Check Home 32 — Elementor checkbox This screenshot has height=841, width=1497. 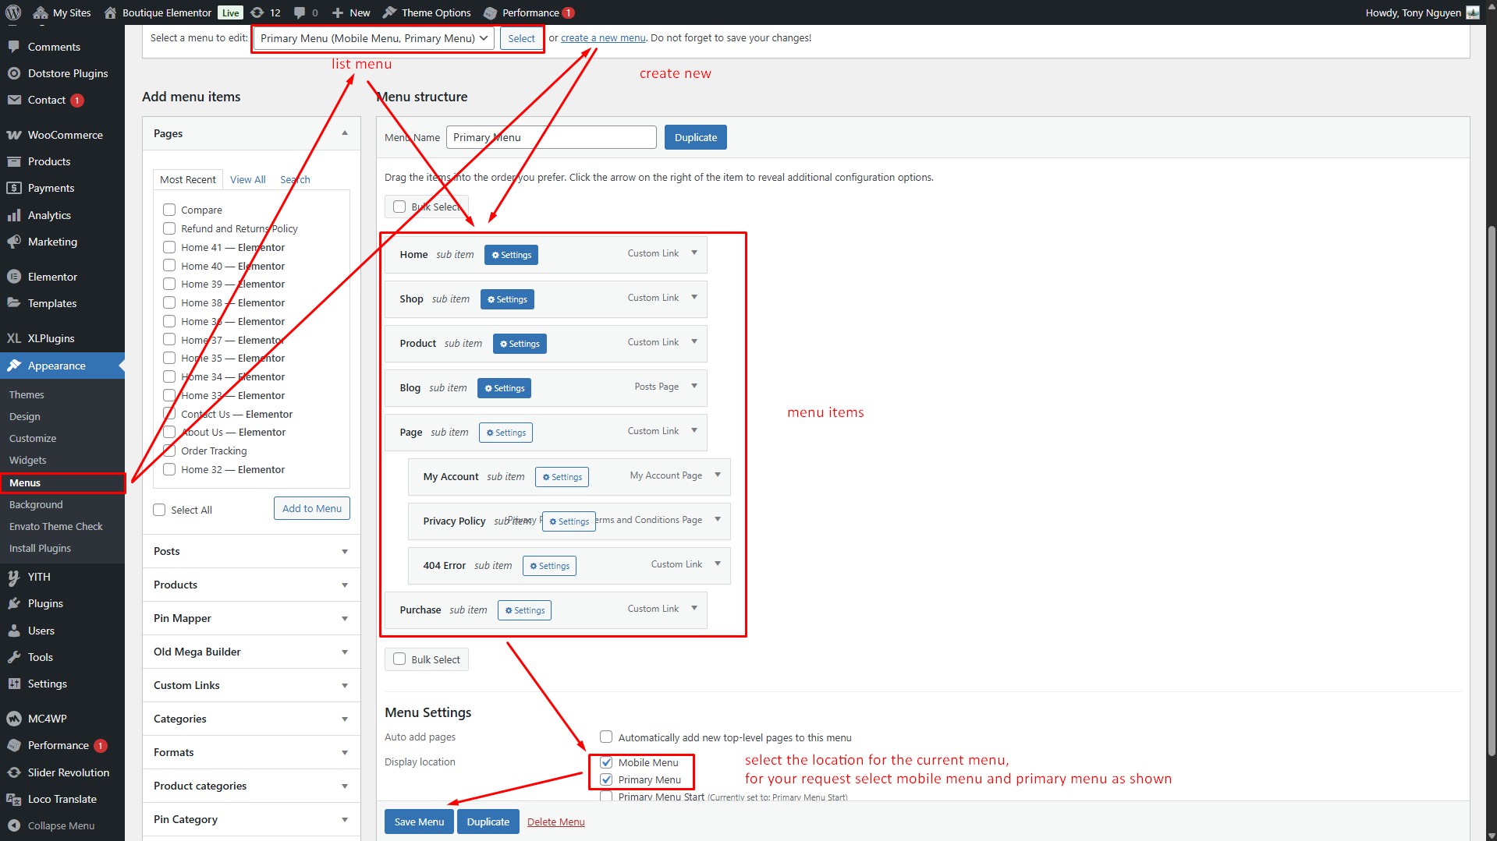169,469
